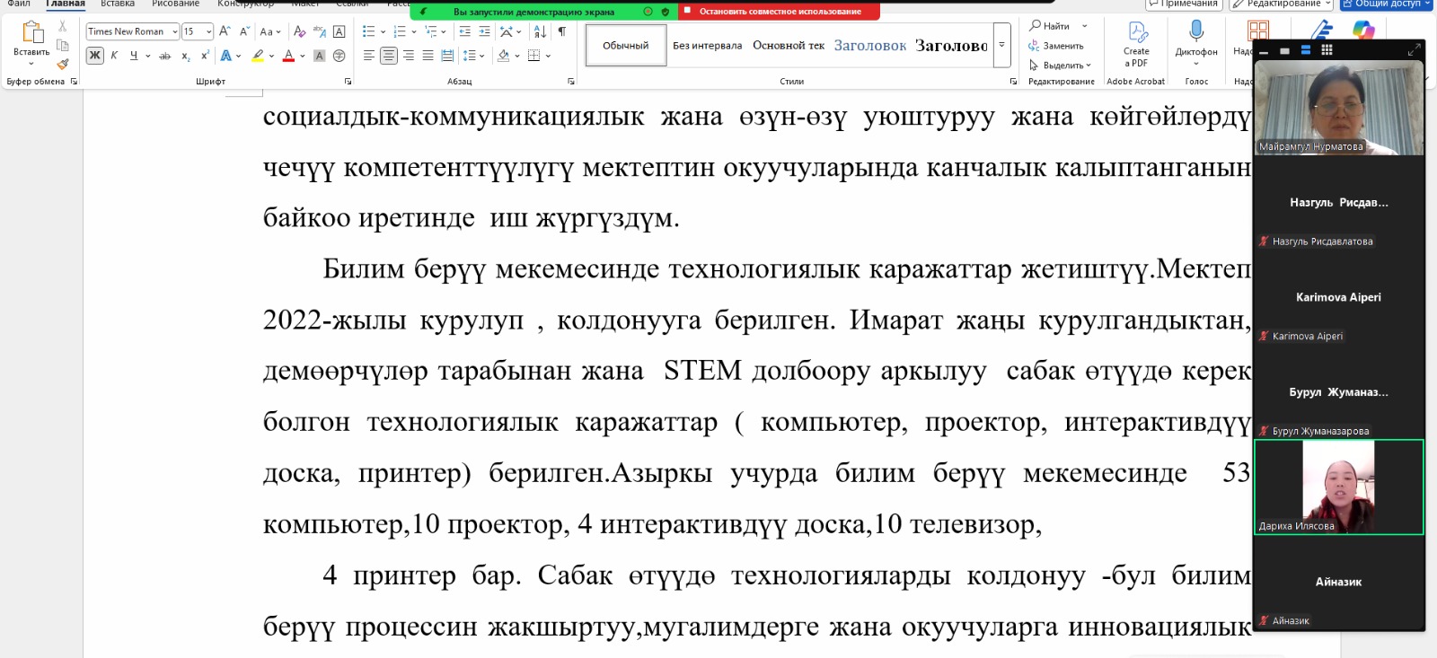Switch Zoom panel to gallery grid view
This screenshot has height=658, width=1437.
tap(1327, 50)
